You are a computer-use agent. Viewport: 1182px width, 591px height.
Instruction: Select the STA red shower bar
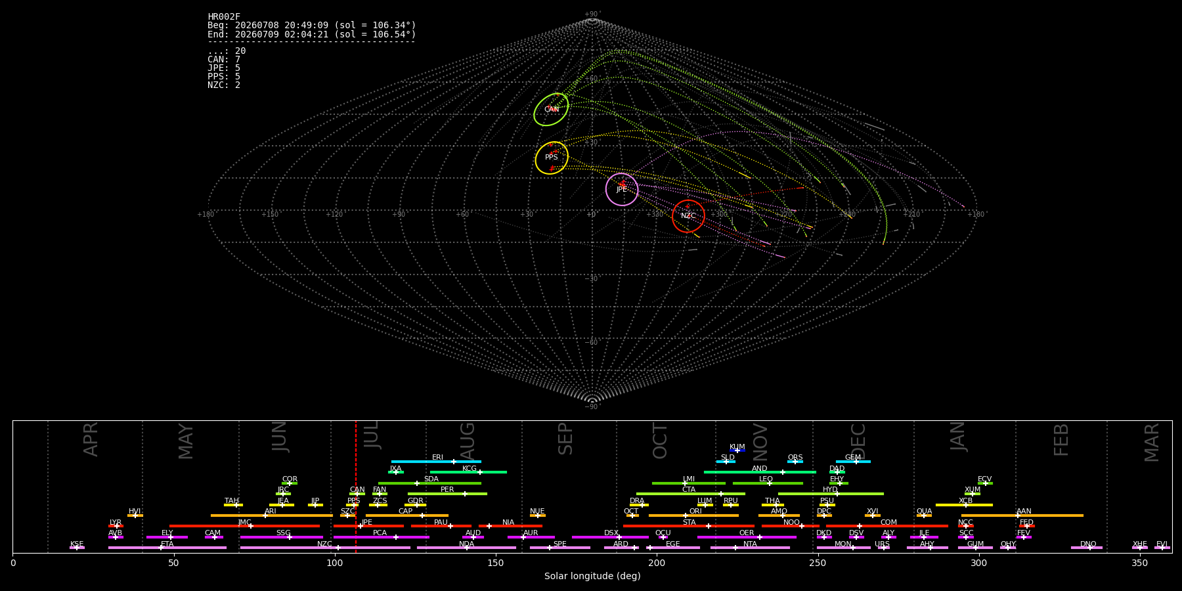(689, 526)
